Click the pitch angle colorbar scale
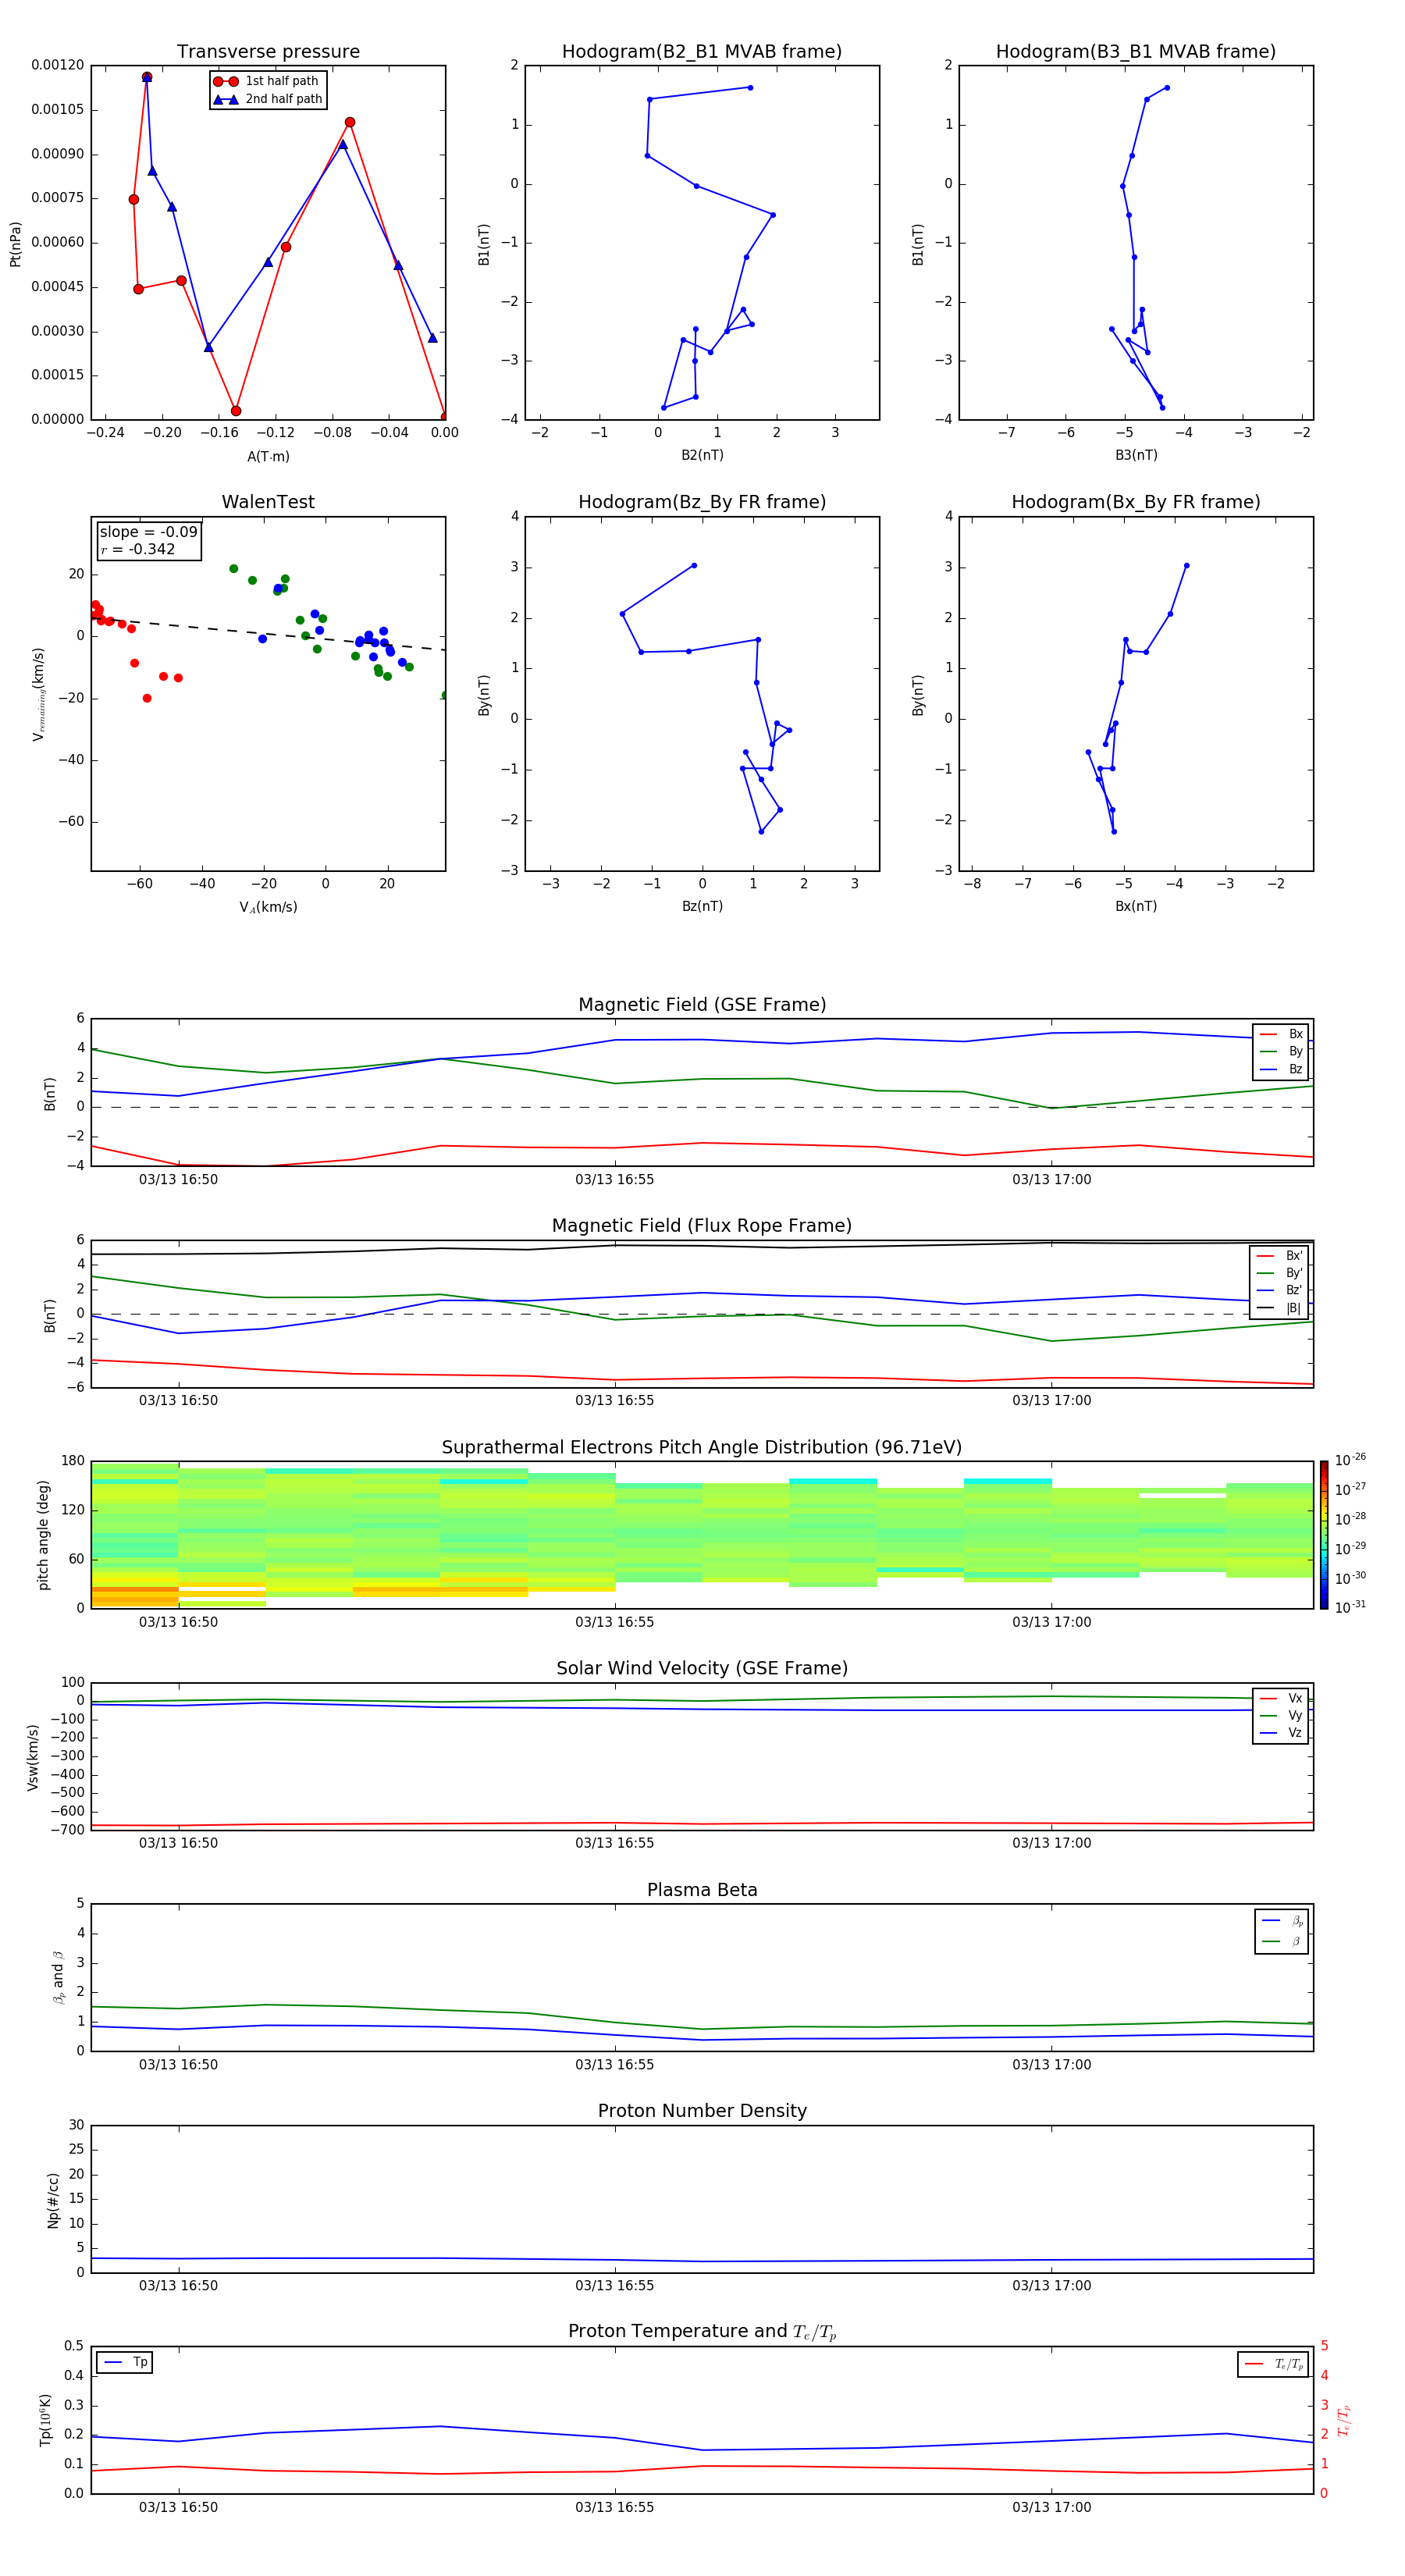Image resolution: width=1405 pixels, height=2576 pixels. [x=1324, y=1535]
